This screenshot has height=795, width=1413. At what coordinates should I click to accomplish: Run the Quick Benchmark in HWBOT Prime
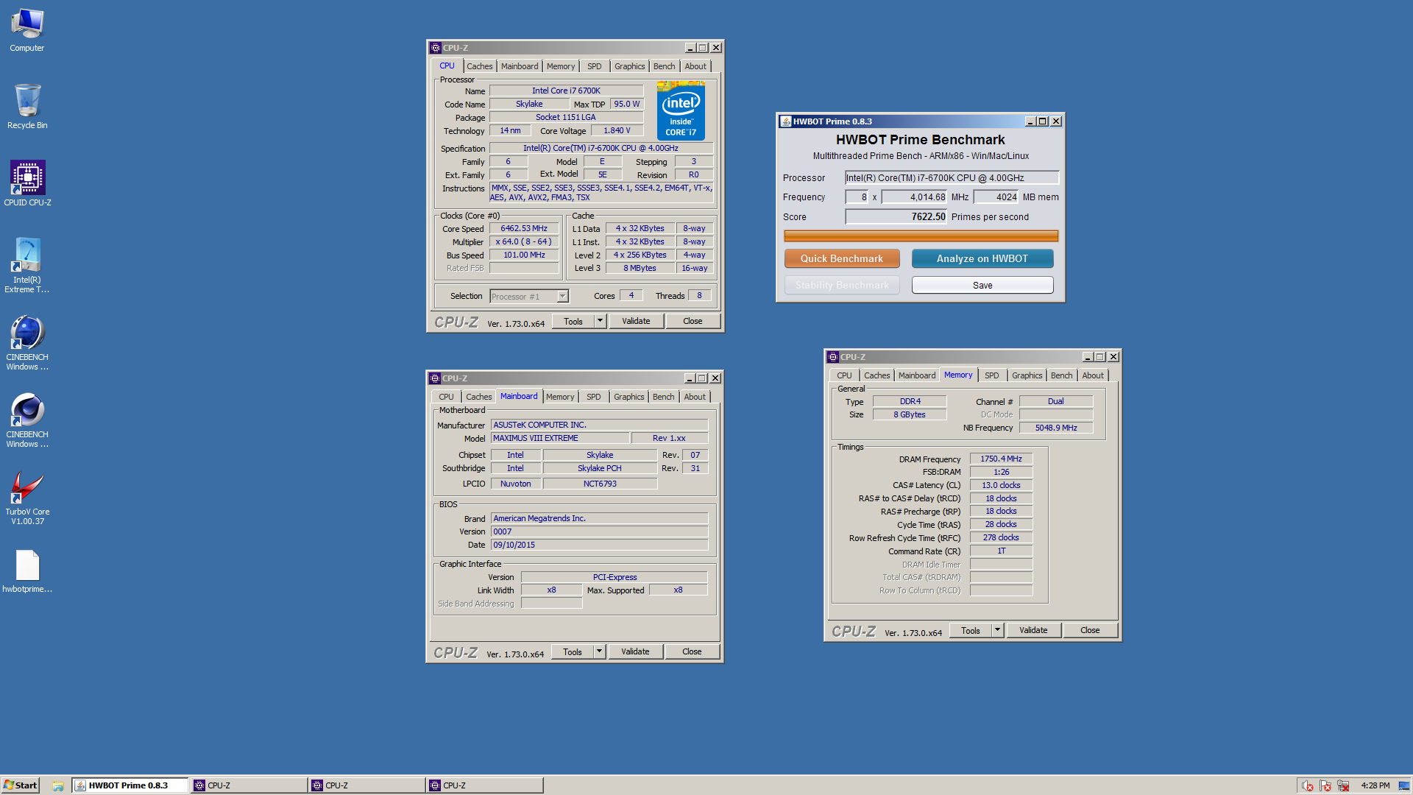(842, 258)
